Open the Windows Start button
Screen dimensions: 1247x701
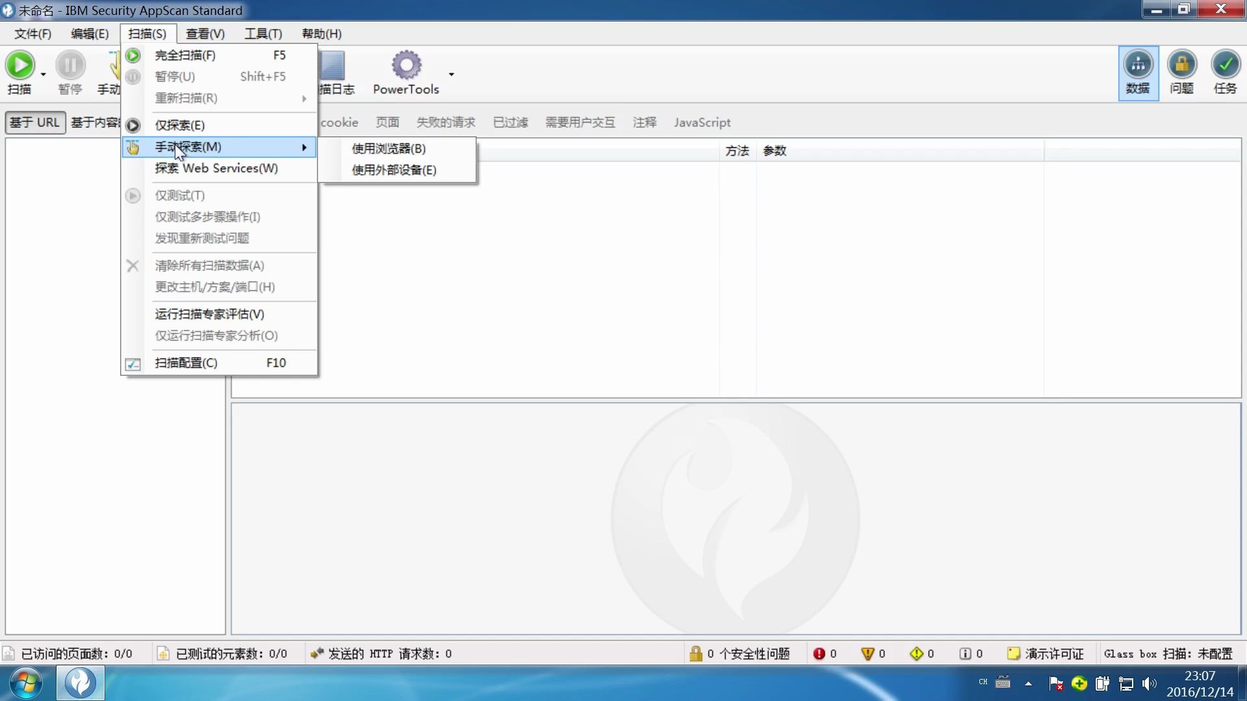(x=26, y=683)
